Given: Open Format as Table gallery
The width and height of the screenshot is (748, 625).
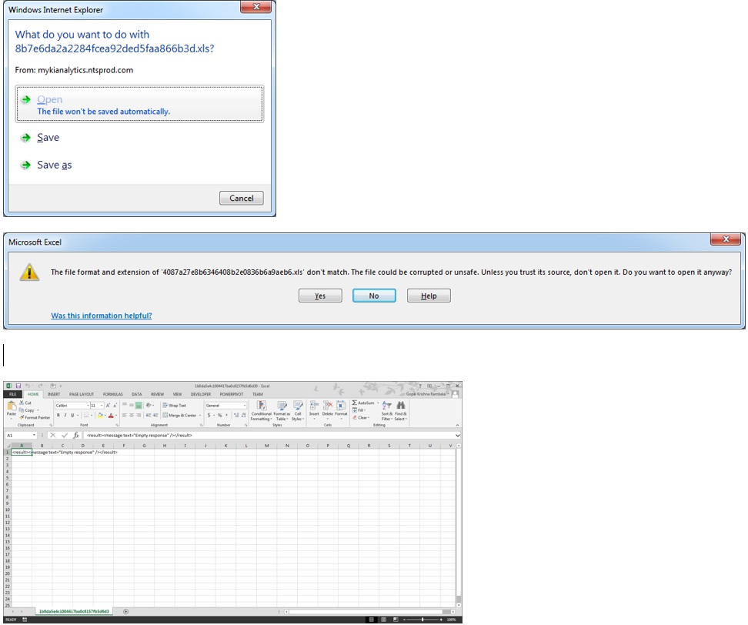Looking at the screenshot, I should (282, 411).
